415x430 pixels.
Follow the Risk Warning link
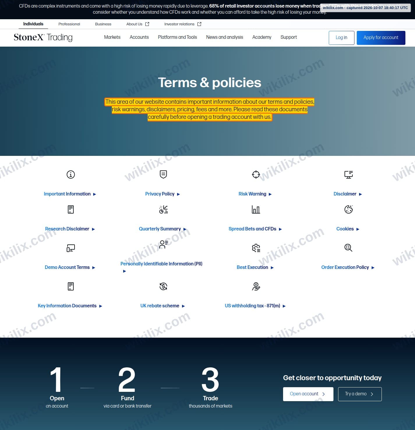click(255, 194)
